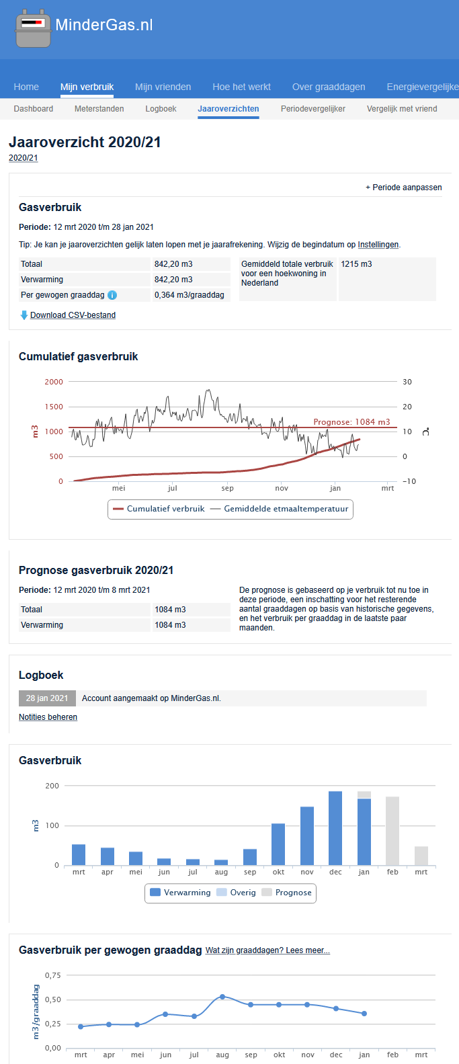Select the Logboek sub-tab
The height and width of the screenshot is (1064, 459).
click(161, 109)
